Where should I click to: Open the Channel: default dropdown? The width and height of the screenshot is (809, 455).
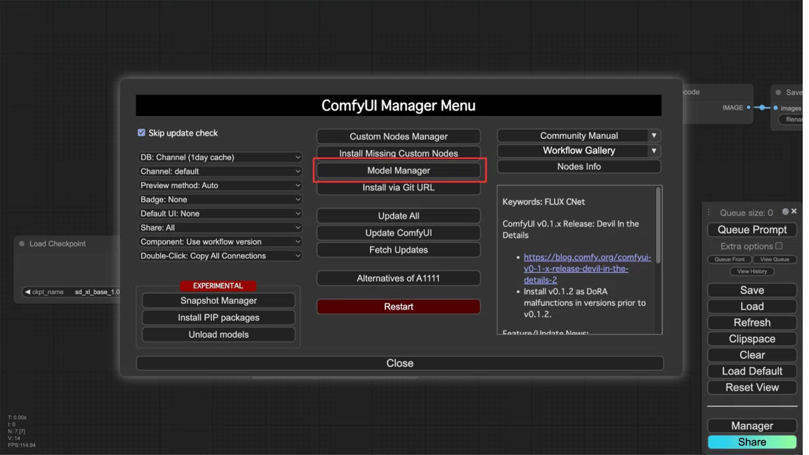click(x=220, y=171)
